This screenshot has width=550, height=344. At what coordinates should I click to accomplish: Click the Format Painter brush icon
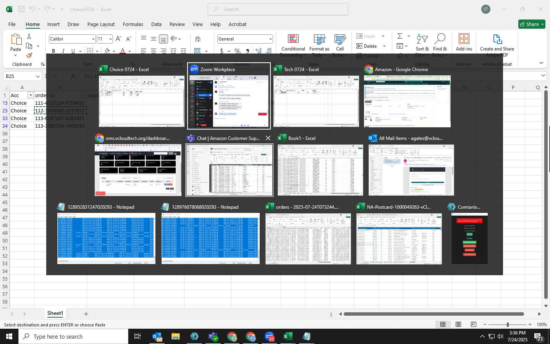(x=29, y=55)
